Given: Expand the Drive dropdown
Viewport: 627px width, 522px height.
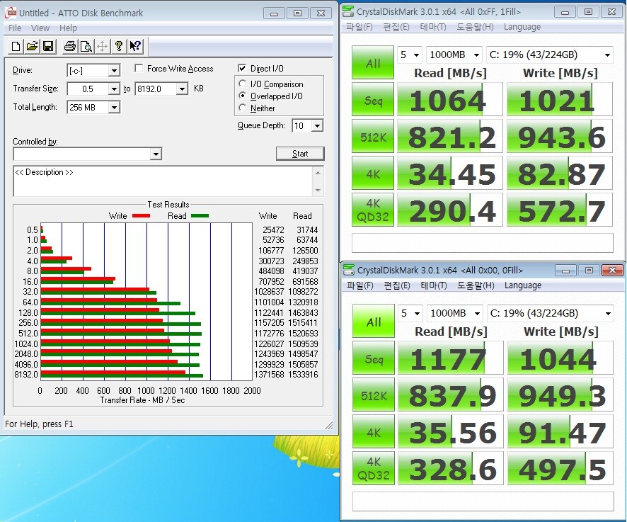Looking at the screenshot, I should [113, 71].
